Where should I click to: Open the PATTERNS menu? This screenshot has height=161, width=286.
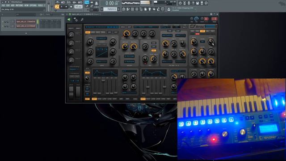click(20, 5)
